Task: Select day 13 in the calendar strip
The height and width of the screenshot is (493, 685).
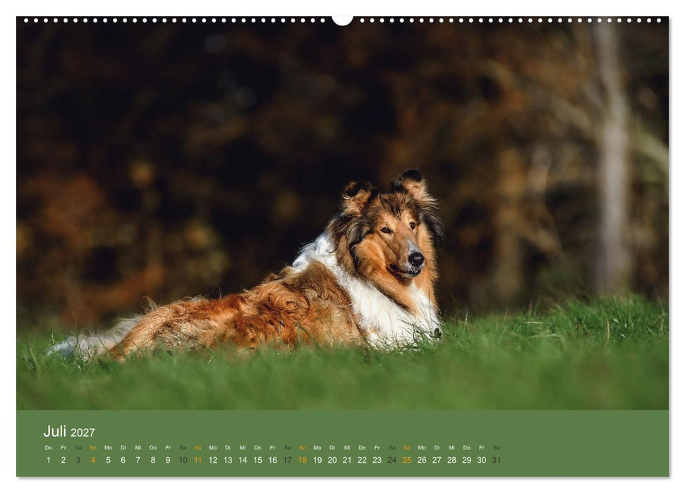Action: [x=228, y=460]
